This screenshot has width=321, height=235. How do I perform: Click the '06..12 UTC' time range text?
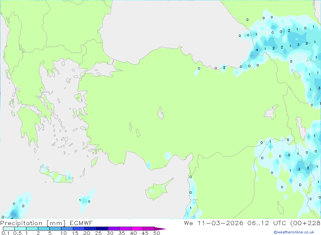[266, 223]
